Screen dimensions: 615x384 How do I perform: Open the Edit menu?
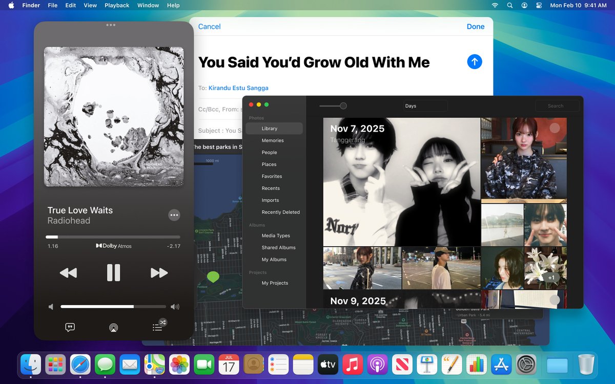point(71,5)
